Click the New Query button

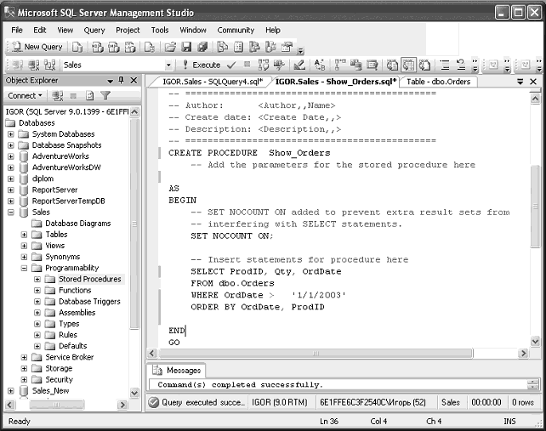[37, 47]
